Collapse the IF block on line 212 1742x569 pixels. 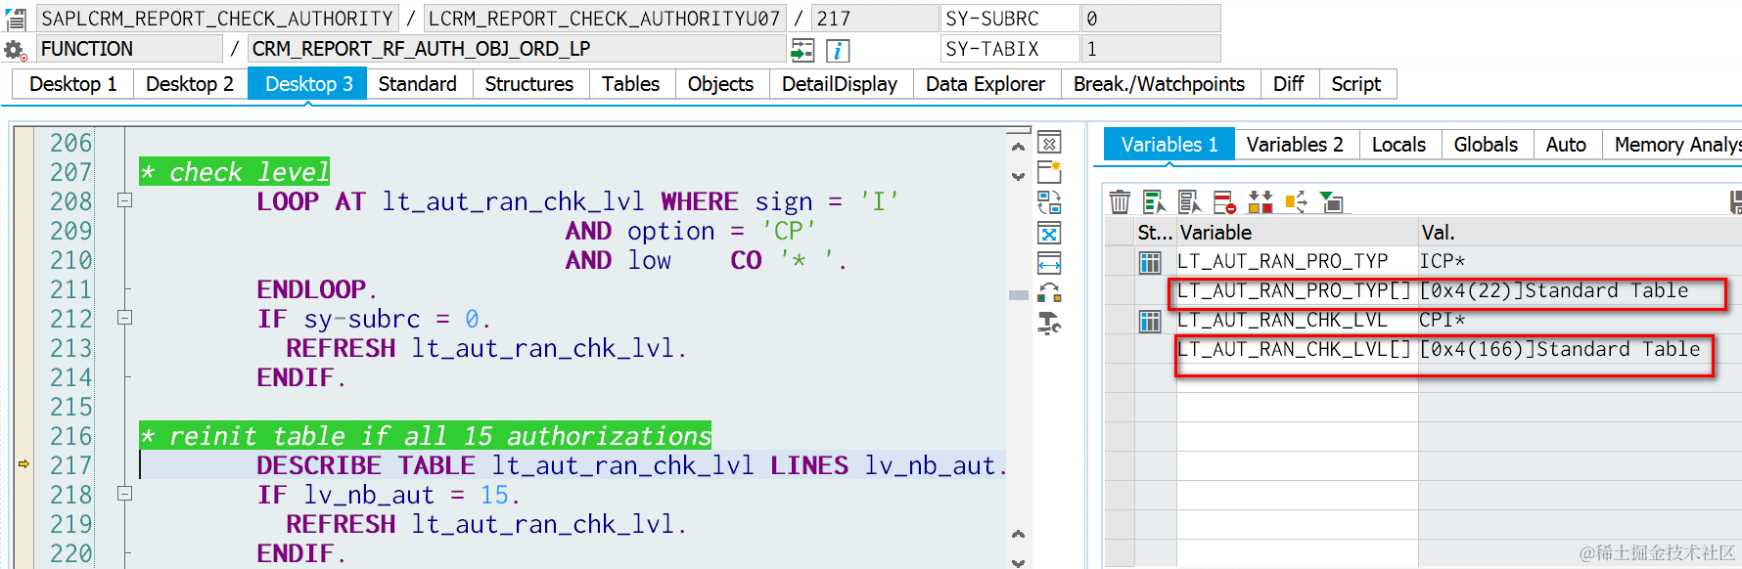124,318
